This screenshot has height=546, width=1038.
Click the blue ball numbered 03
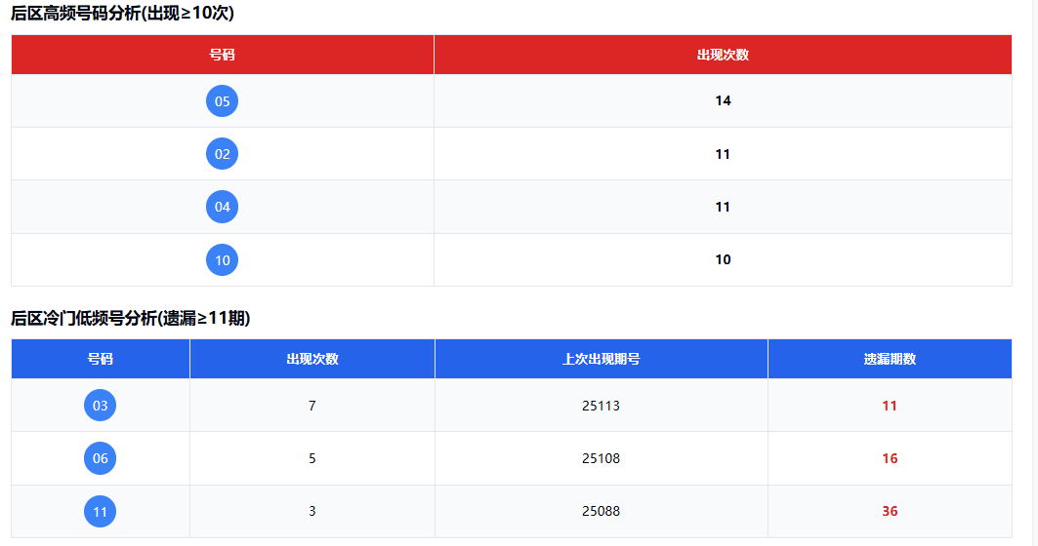click(100, 406)
